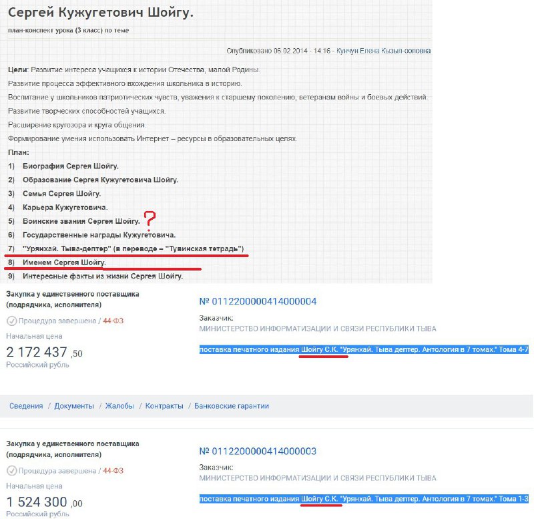The width and height of the screenshot is (534, 519).
Task: Open the Банковские гарантии tab
Action: click(232, 406)
